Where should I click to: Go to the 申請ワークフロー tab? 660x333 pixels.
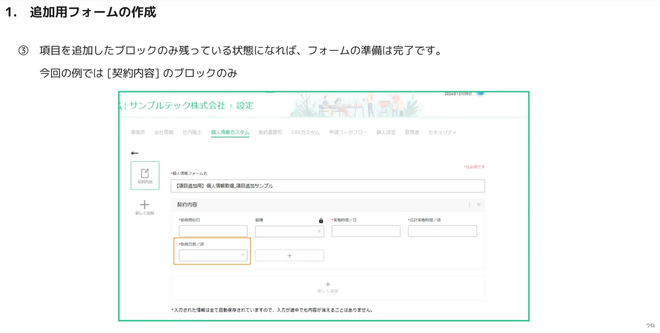[348, 133]
